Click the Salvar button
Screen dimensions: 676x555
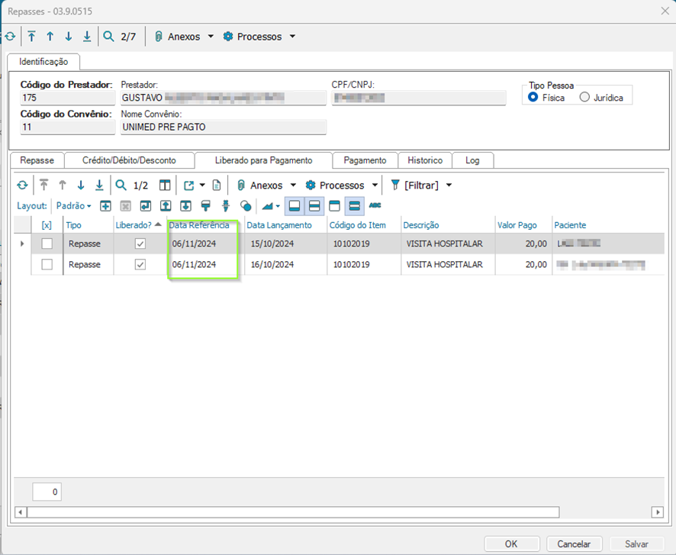click(637, 544)
